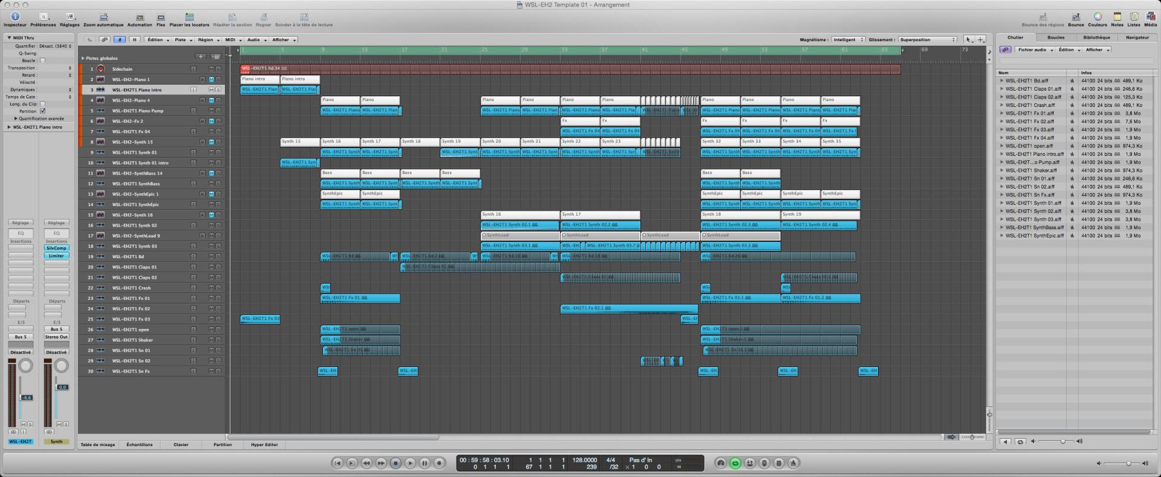This screenshot has width=1161, height=477.
Task: Open the Notes toolbar icon
Action: (x=1117, y=17)
